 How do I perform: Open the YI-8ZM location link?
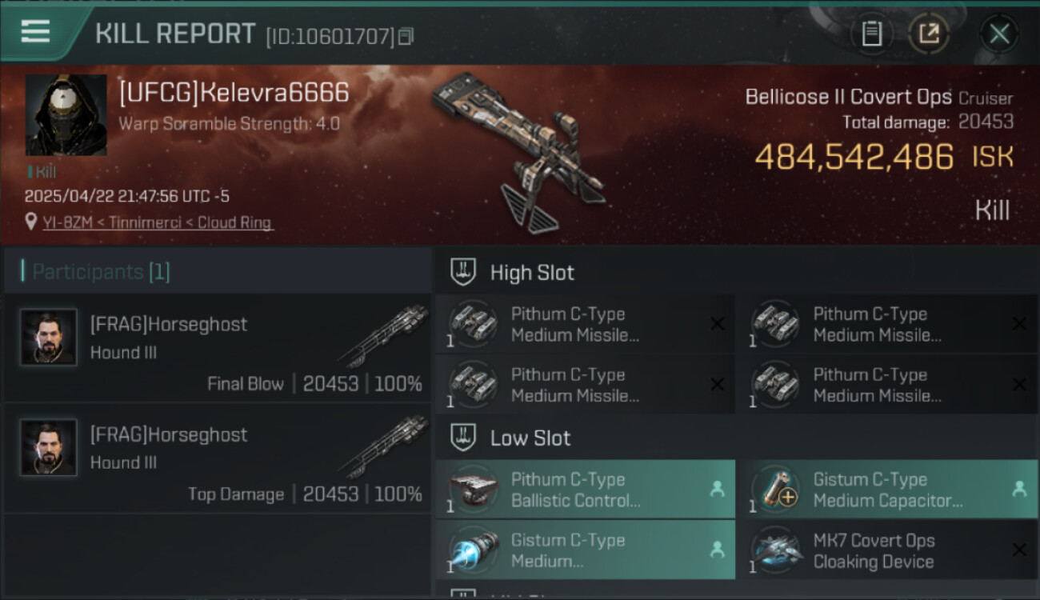click(x=158, y=222)
